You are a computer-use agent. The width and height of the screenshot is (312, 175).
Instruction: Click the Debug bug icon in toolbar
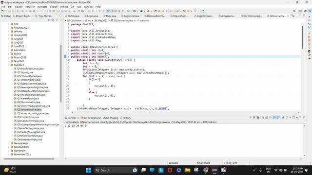click(128, 11)
